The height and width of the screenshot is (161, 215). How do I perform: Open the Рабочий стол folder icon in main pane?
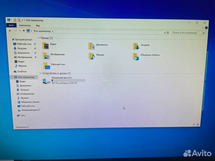pos(47,66)
